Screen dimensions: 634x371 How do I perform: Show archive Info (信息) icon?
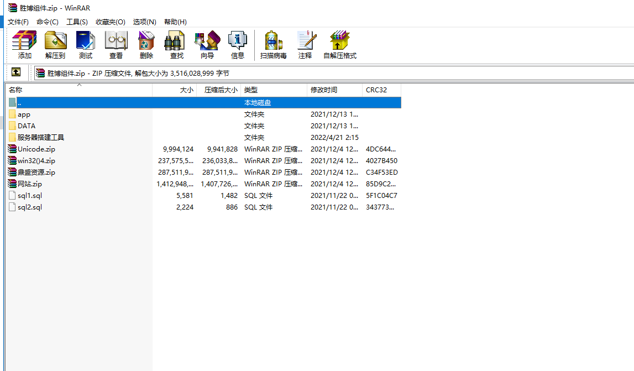(238, 44)
